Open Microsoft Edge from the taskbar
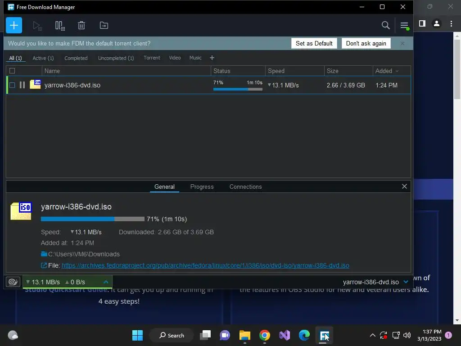 click(304, 335)
